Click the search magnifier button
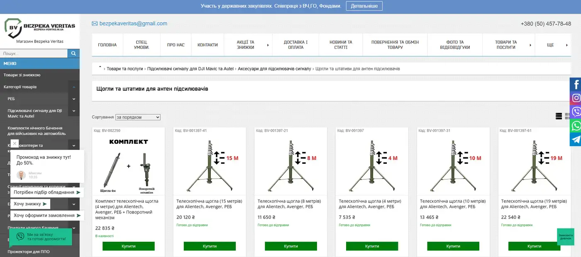 click(x=73, y=53)
